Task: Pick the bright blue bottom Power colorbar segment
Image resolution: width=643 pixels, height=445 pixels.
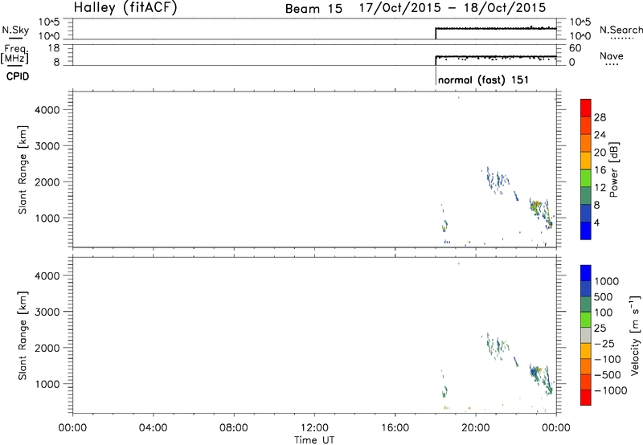Action: 586,231
